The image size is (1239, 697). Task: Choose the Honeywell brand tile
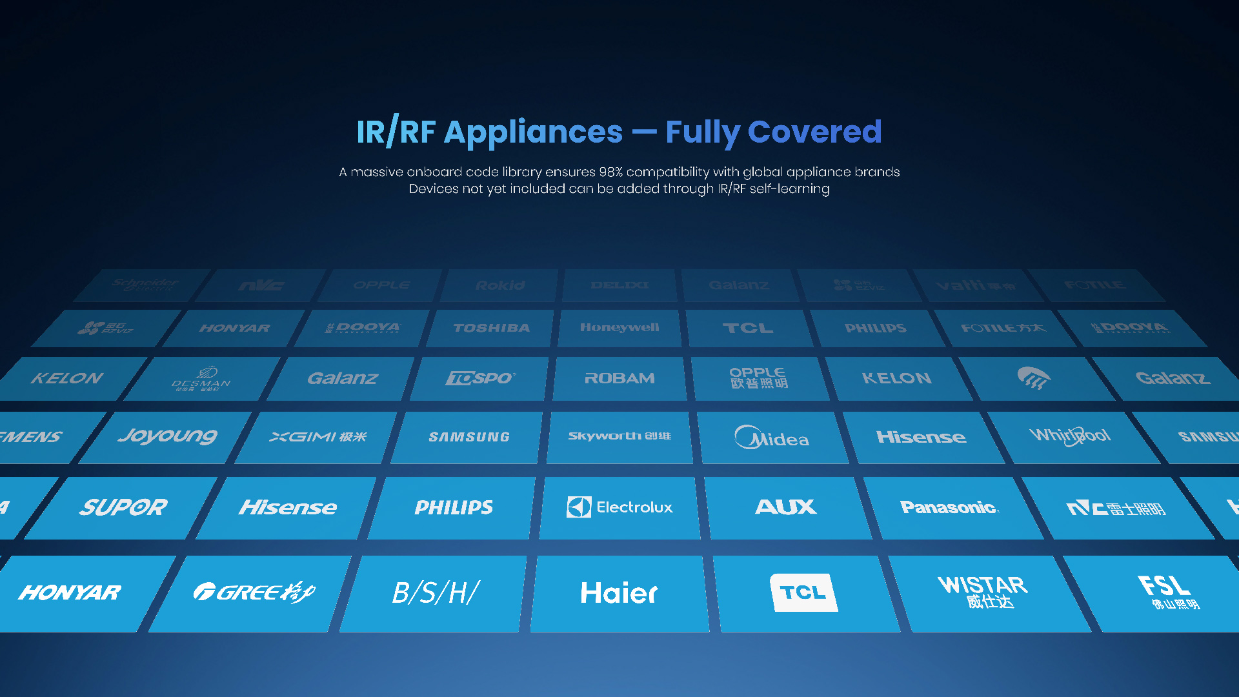pos(619,328)
